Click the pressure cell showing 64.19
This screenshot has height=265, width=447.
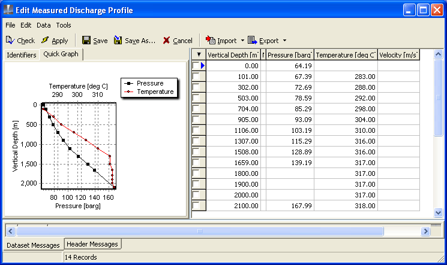point(290,66)
